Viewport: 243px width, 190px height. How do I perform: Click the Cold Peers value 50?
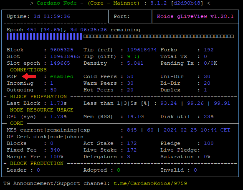coord(130,76)
